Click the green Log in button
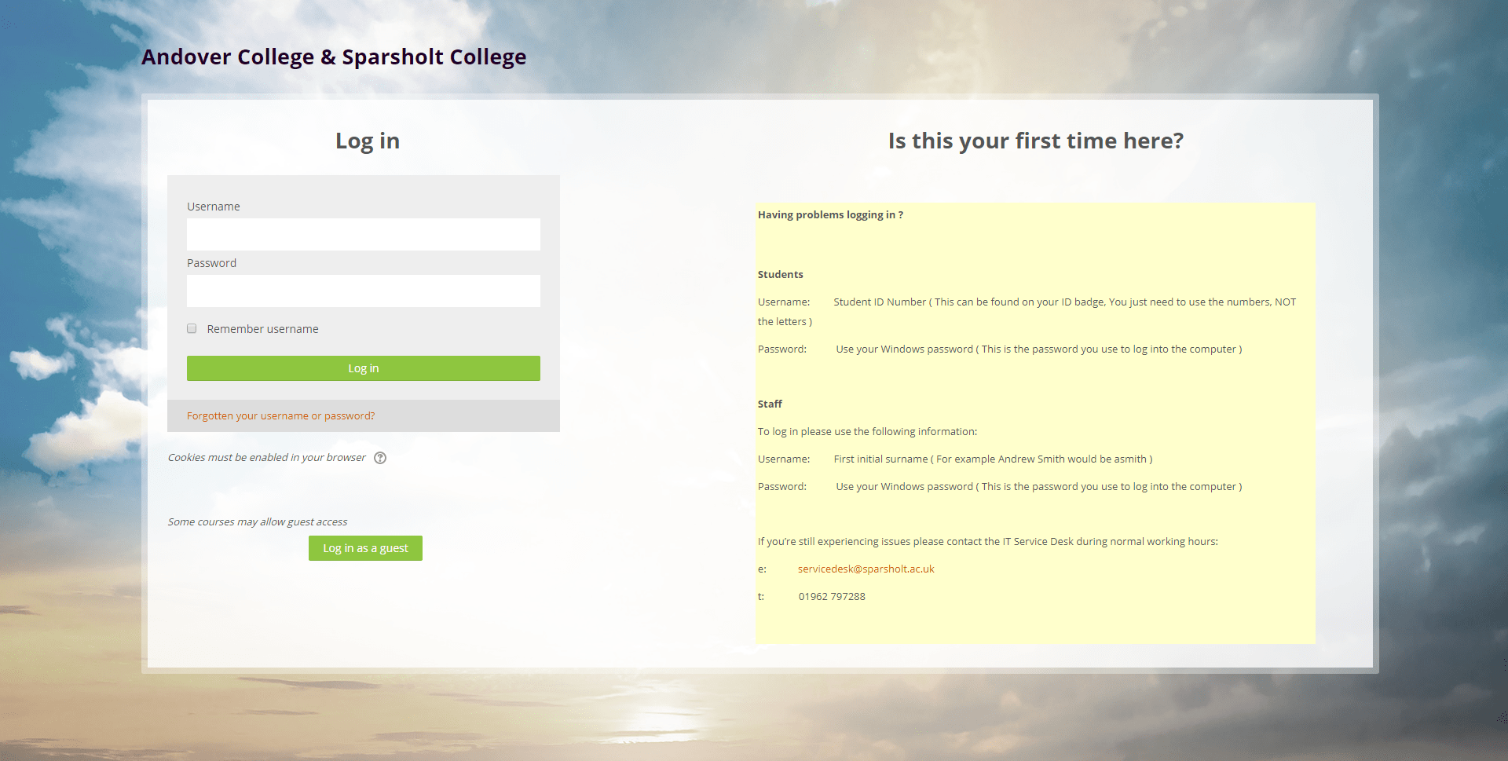Viewport: 1508px width, 761px height. [364, 368]
